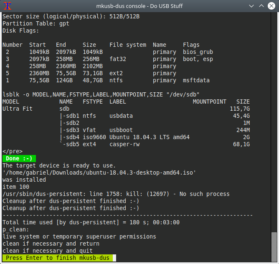Click the 'bios_grub' flag text
This screenshot has width=279, height=264.
click(x=198, y=52)
